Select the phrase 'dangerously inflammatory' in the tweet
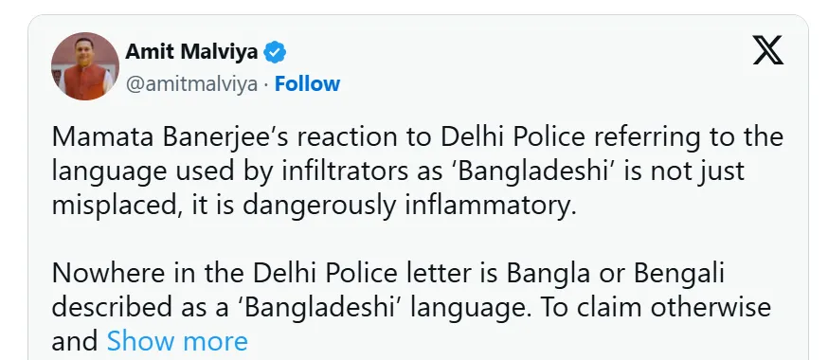This screenshot has height=360, width=828. point(408,206)
